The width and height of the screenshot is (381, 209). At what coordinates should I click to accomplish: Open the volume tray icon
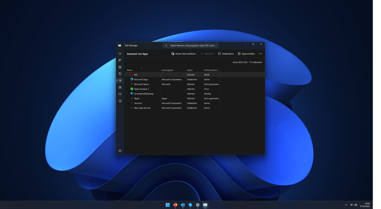356,205
